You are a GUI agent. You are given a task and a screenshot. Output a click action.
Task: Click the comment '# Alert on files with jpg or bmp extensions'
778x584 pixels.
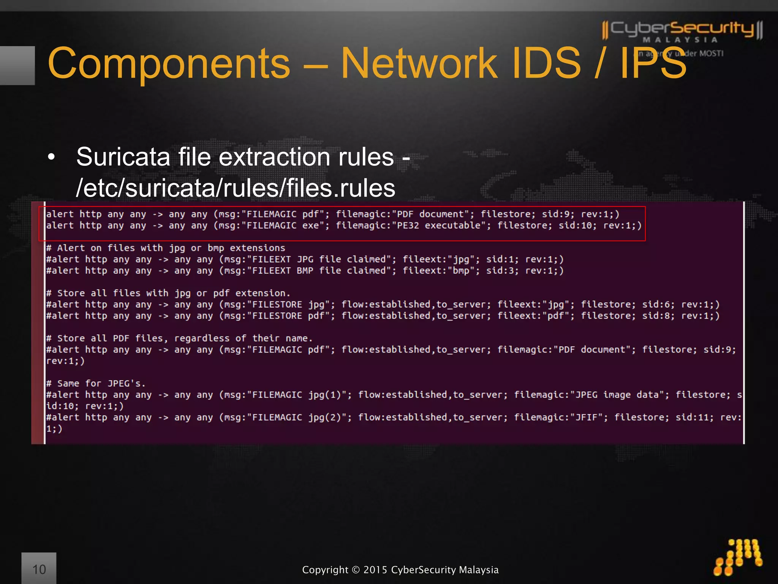coord(166,248)
